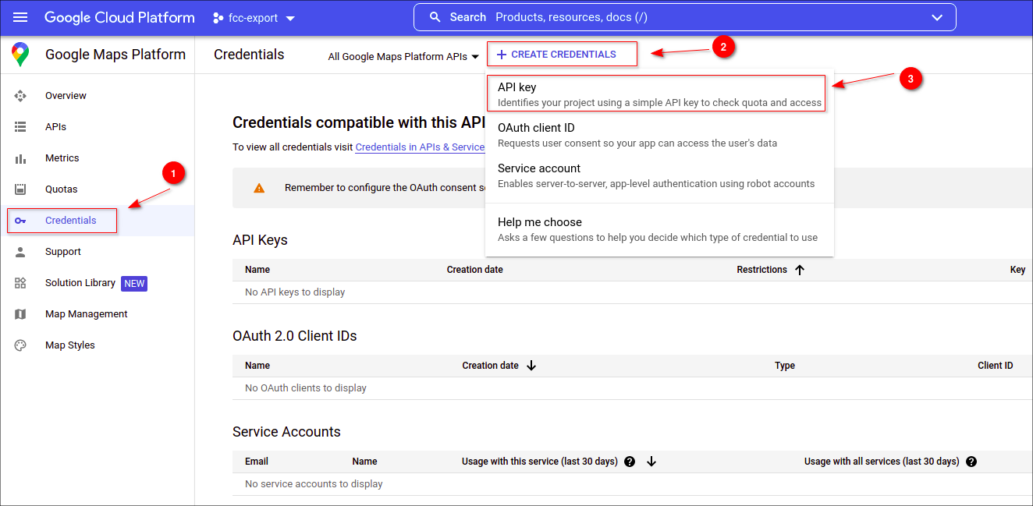Sort Service Accounts by Email column

tap(257, 462)
